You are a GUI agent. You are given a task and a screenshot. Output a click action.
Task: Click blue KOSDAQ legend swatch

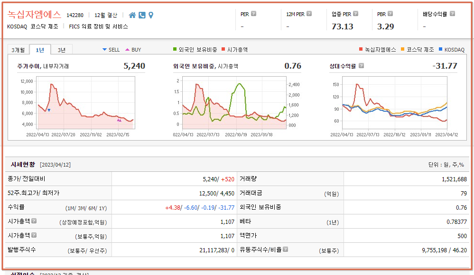(x=440, y=49)
